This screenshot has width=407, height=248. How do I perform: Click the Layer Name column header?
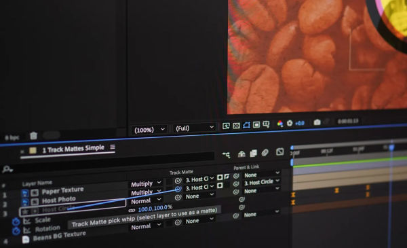(x=37, y=183)
